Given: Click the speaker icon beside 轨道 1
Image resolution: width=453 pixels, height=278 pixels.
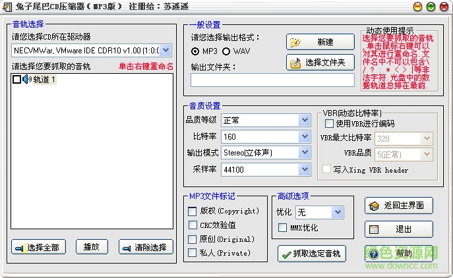Looking at the screenshot, I should tap(27, 80).
